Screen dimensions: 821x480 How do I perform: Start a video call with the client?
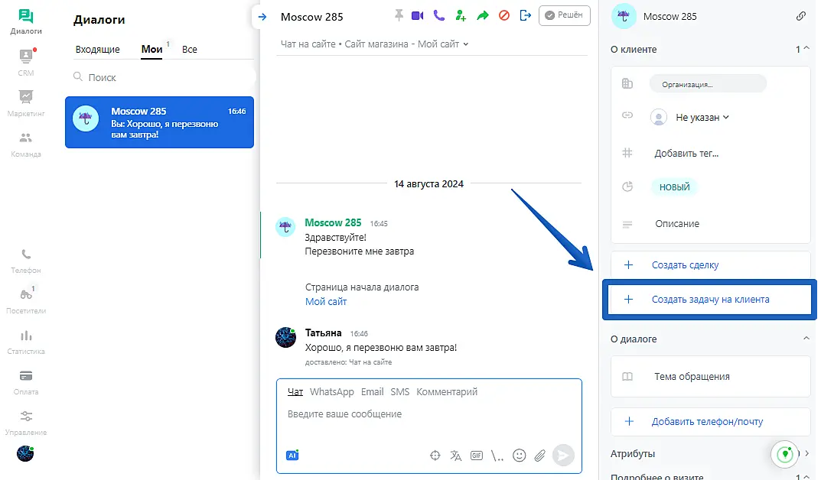(417, 15)
